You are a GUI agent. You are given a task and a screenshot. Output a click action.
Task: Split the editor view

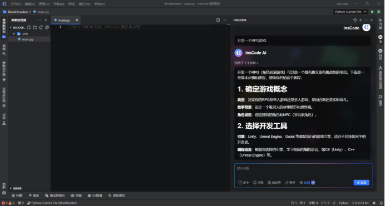point(218,20)
